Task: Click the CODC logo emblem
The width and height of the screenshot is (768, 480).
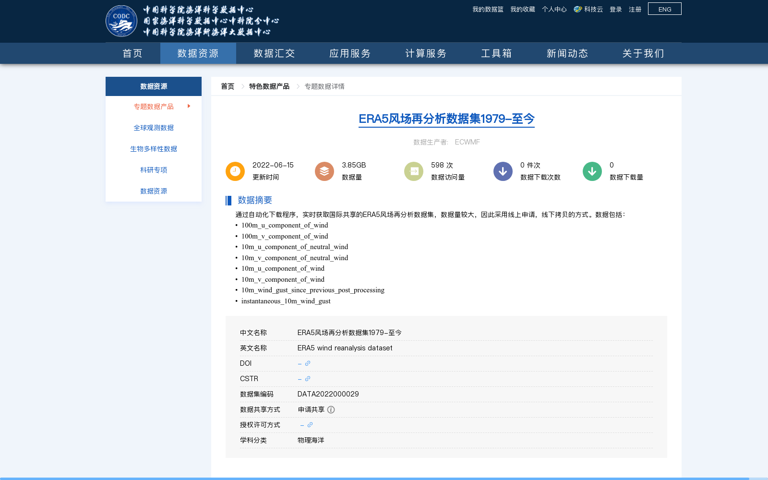Action: (121, 21)
